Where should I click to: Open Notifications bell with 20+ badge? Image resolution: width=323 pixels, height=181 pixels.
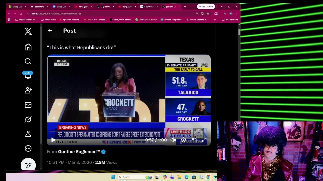click(28, 75)
